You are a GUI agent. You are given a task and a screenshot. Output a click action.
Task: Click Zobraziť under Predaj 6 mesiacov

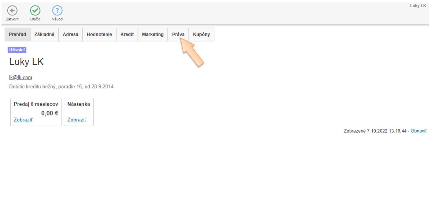(x=23, y=120)
